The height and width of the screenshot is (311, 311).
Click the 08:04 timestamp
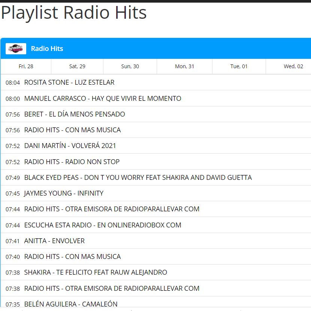pyautogui.click(x=13, y=83)
